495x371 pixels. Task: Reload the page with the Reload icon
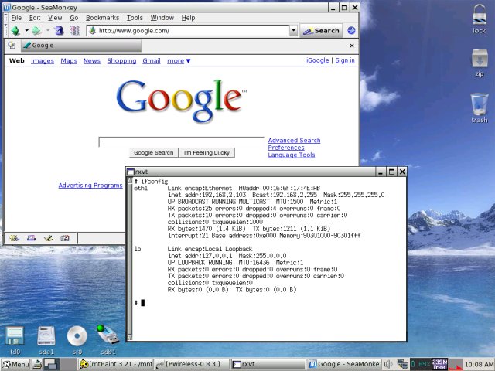[x=59, y=31]
